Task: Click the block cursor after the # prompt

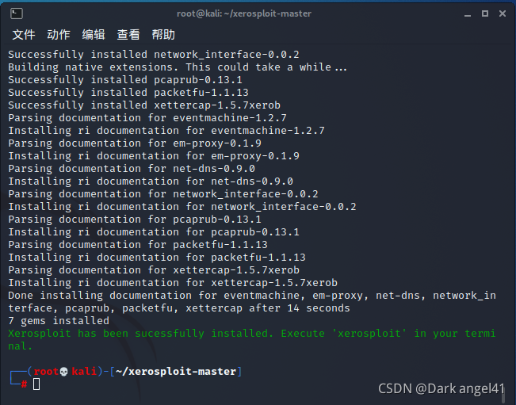Action: [36, 384]
